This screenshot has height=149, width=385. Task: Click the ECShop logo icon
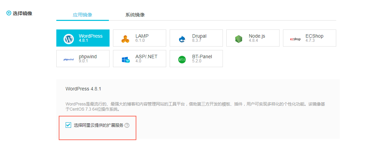tap(295, 39)
